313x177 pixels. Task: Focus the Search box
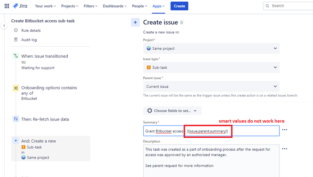coord(288,6)
